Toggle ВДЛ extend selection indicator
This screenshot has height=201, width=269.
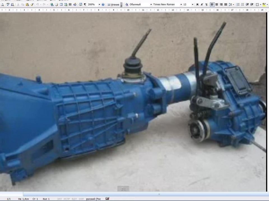click(74, 199)
